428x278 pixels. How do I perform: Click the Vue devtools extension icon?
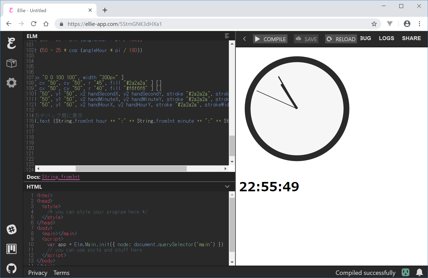coord(390,24)
